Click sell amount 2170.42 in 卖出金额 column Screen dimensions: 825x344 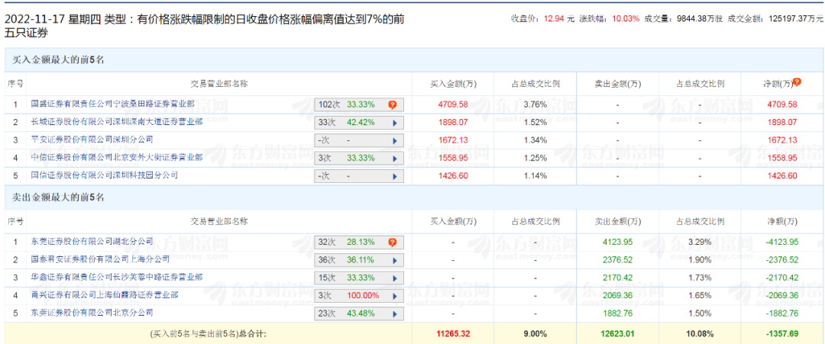618,278
